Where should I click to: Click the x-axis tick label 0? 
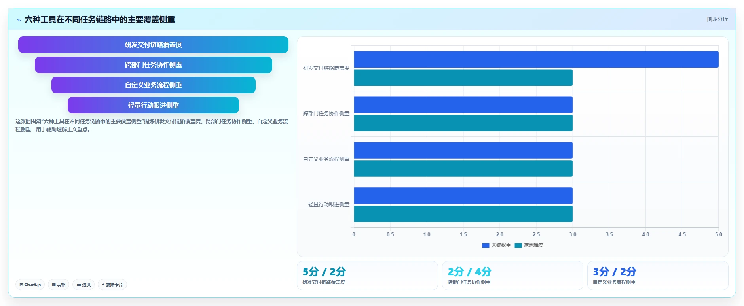(x=354, y=234)
